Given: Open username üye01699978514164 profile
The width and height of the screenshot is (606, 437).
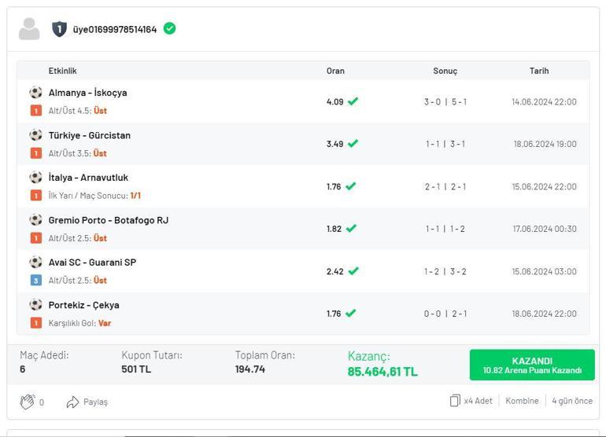Looking at the screenshot, I should coord(114,29).
